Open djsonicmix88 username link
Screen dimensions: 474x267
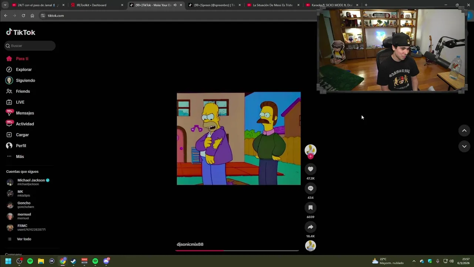(190, 244)
